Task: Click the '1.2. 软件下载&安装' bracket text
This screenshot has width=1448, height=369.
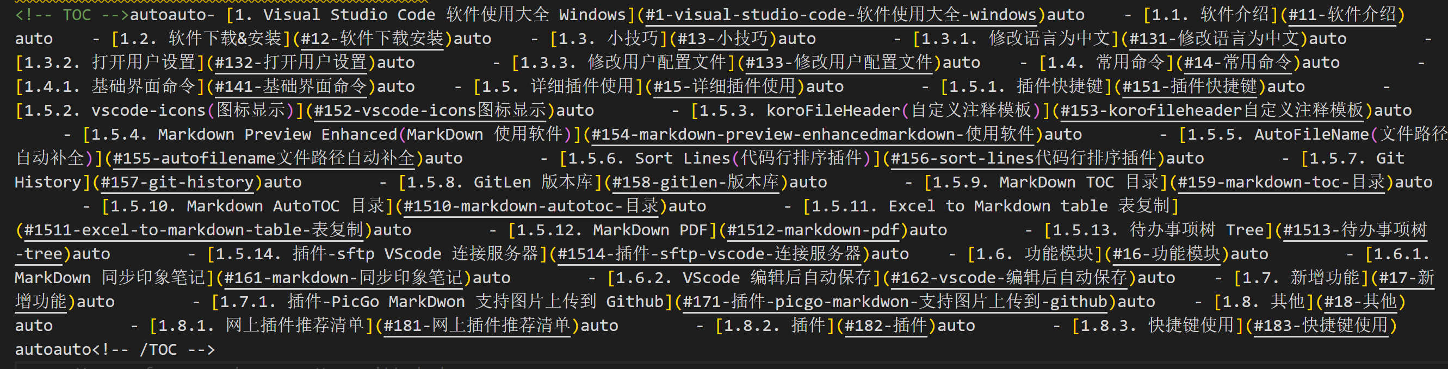Action: (201, 39)
